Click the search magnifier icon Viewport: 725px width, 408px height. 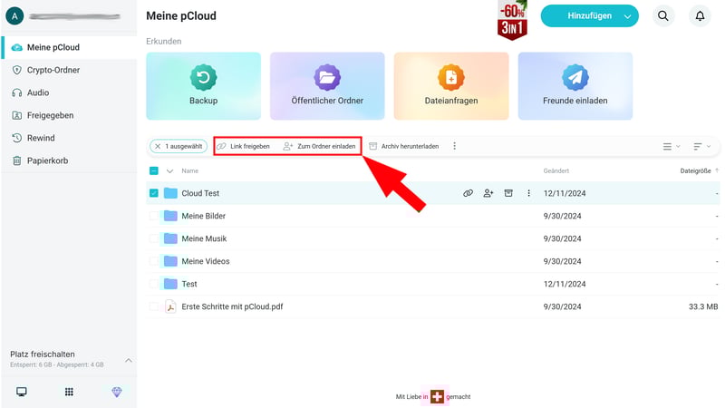663,16
